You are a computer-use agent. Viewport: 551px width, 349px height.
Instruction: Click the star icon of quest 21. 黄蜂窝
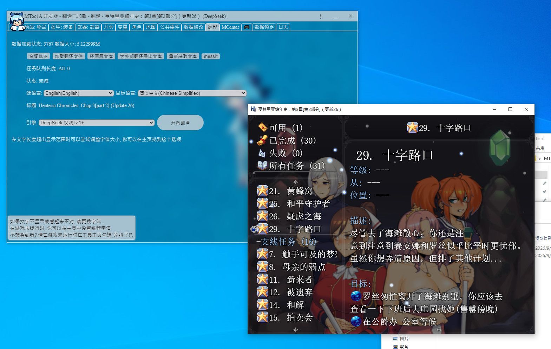(x=262, y=191)
